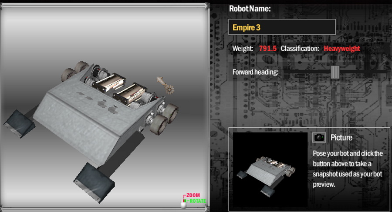
Task: Click the weight value 791.5
Action: (x=267, y=49)
